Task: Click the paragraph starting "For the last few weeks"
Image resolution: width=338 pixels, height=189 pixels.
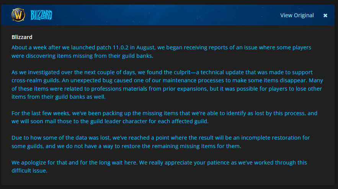Action: click(x=164, y=117)
